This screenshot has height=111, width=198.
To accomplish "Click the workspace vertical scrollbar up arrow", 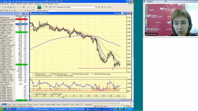I will tap(133, 13).
